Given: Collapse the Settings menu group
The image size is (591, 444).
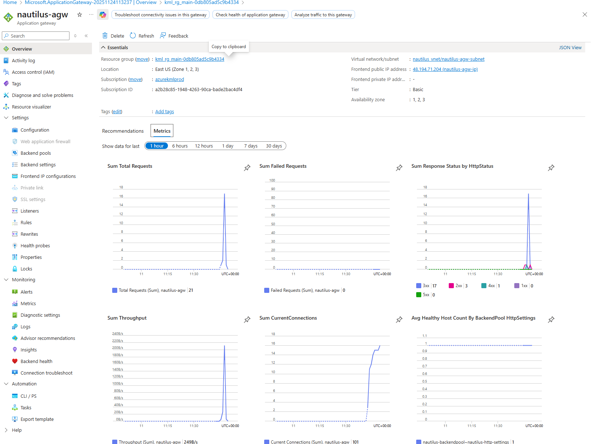Looking at the screenshot, I should pyautogui.click(x=6, y=118).
